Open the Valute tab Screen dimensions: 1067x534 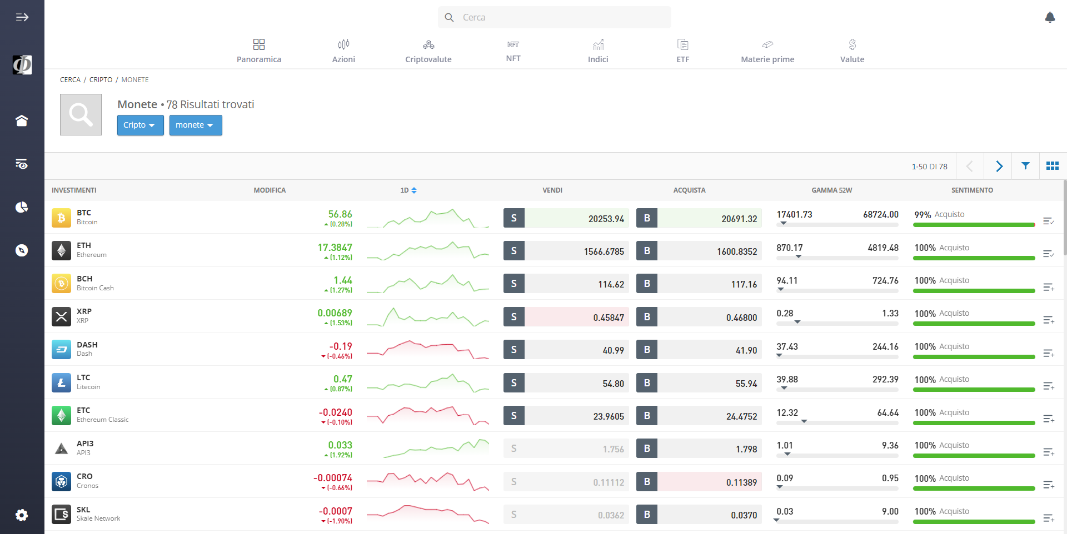pos(852,51)
